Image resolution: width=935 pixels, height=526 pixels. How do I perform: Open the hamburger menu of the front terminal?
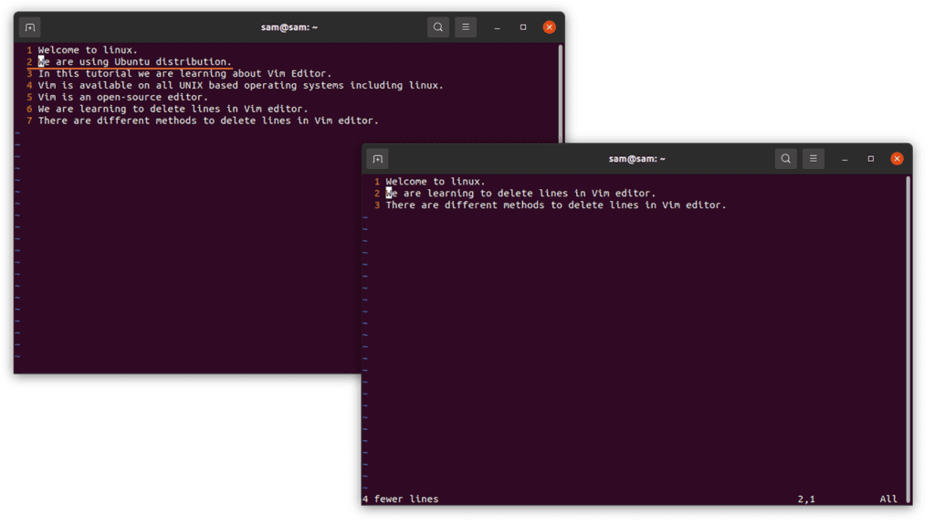pos(813,158)
